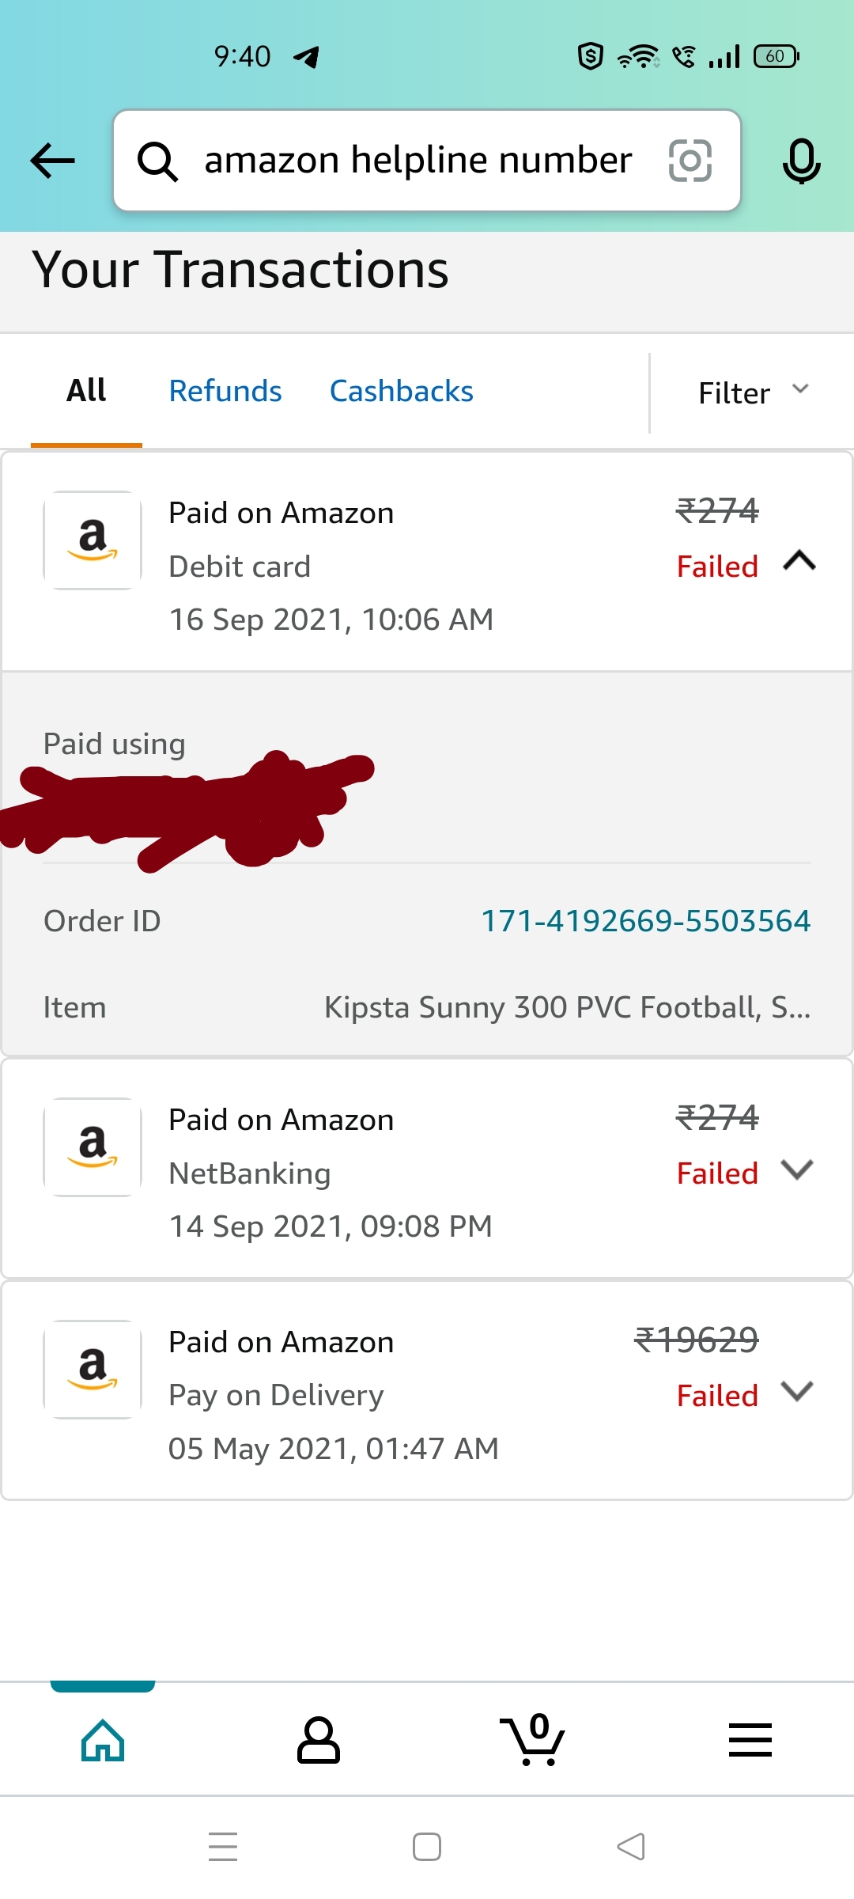Screen dimensions: 854x1899
Task: Select the All transactions tab
Action: point(86,391)
